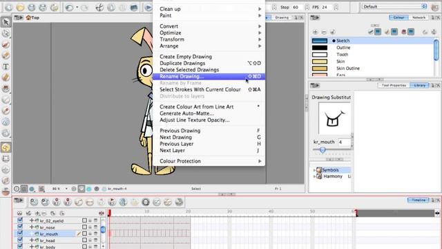Image resolution: width=442 pixels, height=249 pixels.
Task: Click the Library tab button
Action: tap(419, 85)
